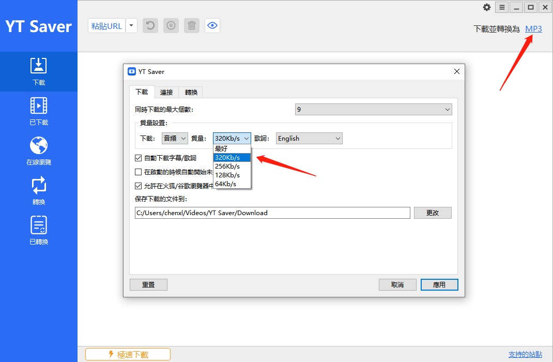Open the hamburger menu icon
This screenshot has height=362, width=553.
point(502,7)
